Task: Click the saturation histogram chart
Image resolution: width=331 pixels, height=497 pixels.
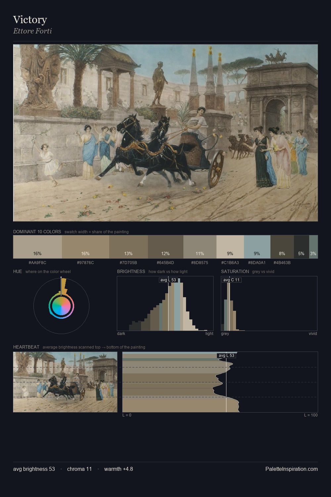Action: click(269, 304)
